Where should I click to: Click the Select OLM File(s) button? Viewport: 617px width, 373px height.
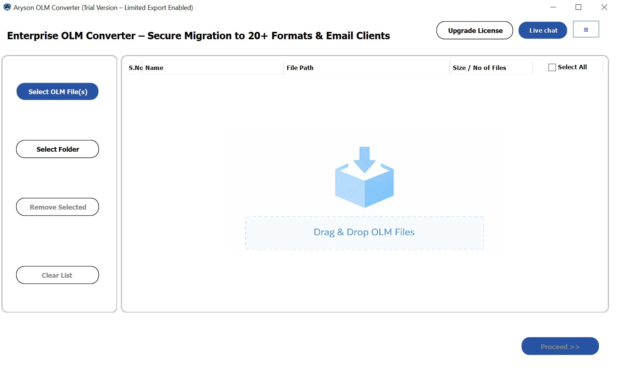[x=57, y=92]
